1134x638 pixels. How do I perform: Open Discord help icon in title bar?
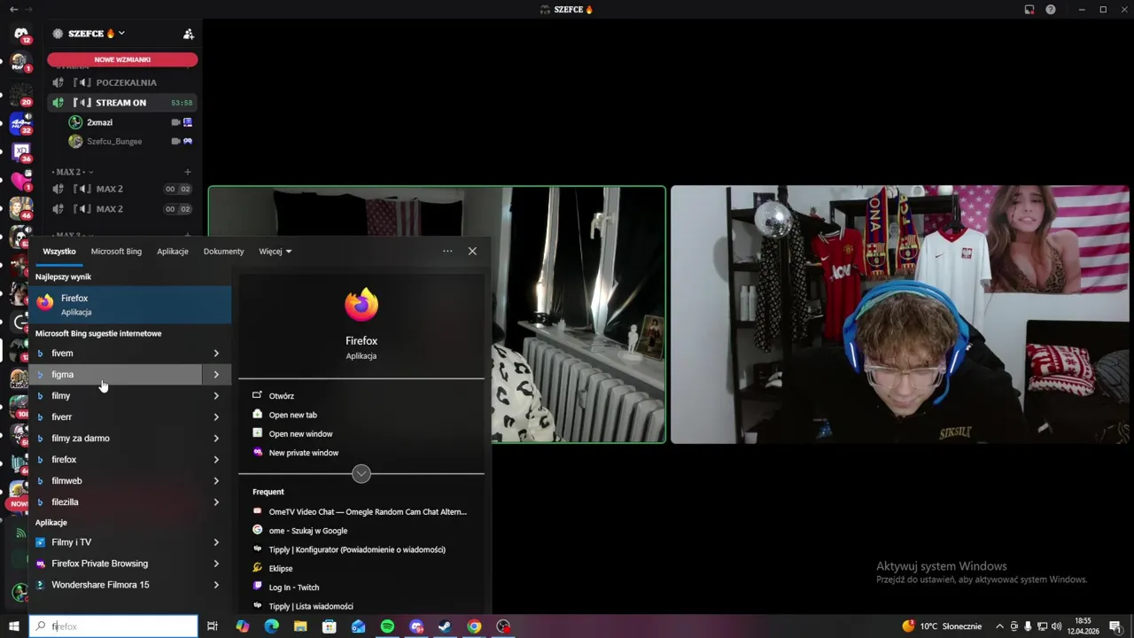pyautogui.click(x=1051, y=10)
